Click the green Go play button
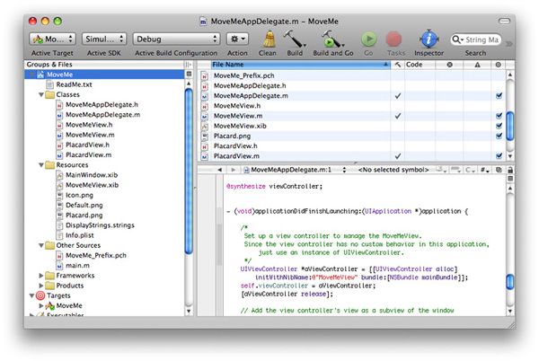The image size is (539, 361). [369, 40]
